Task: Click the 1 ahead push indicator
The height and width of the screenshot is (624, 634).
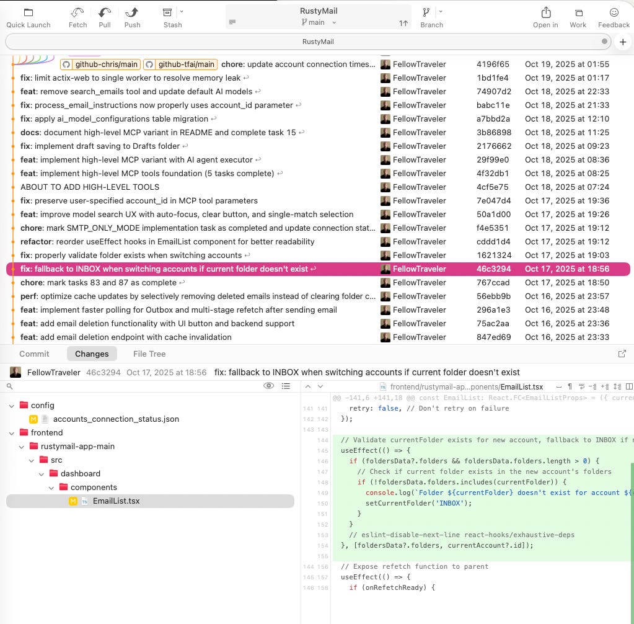Action: pos(403,24)
